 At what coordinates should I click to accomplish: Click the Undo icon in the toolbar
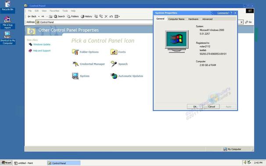(x=111, y=16)
